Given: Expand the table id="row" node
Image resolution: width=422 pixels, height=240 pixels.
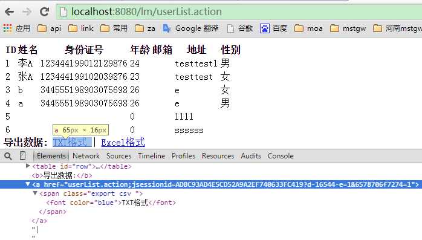Looking at the screenshot, I should pyautogui.click(x=28, y=166).
